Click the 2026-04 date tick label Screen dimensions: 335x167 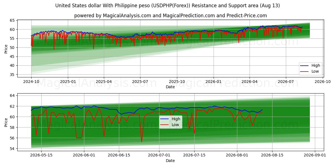(x=249, y=82)
